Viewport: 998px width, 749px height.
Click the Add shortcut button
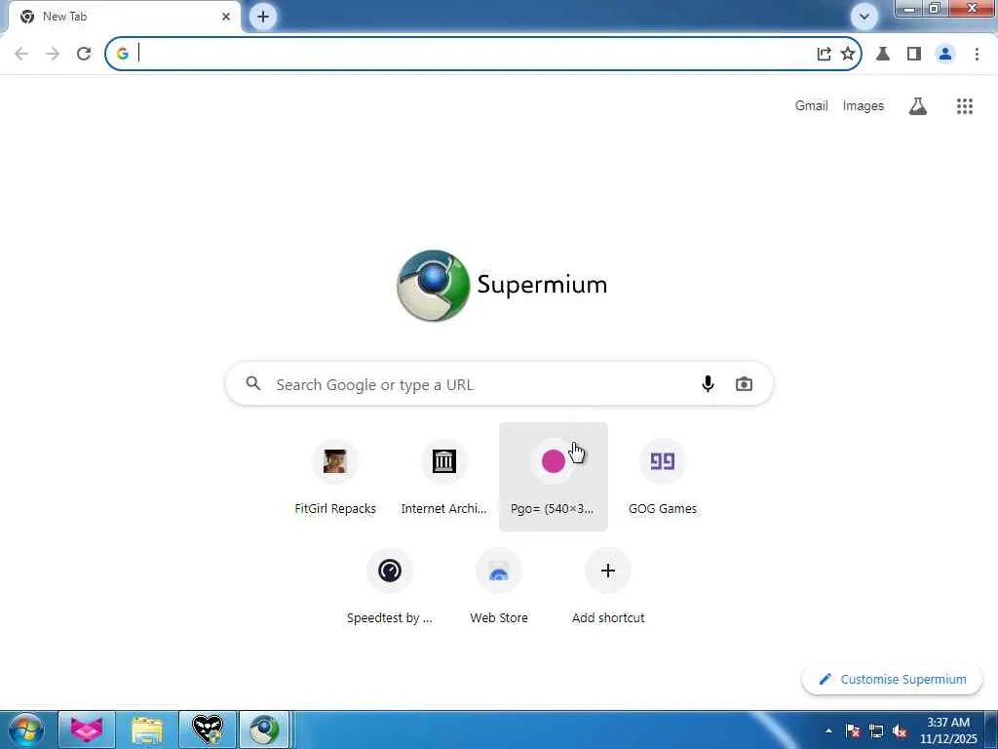tap(608, 586)
